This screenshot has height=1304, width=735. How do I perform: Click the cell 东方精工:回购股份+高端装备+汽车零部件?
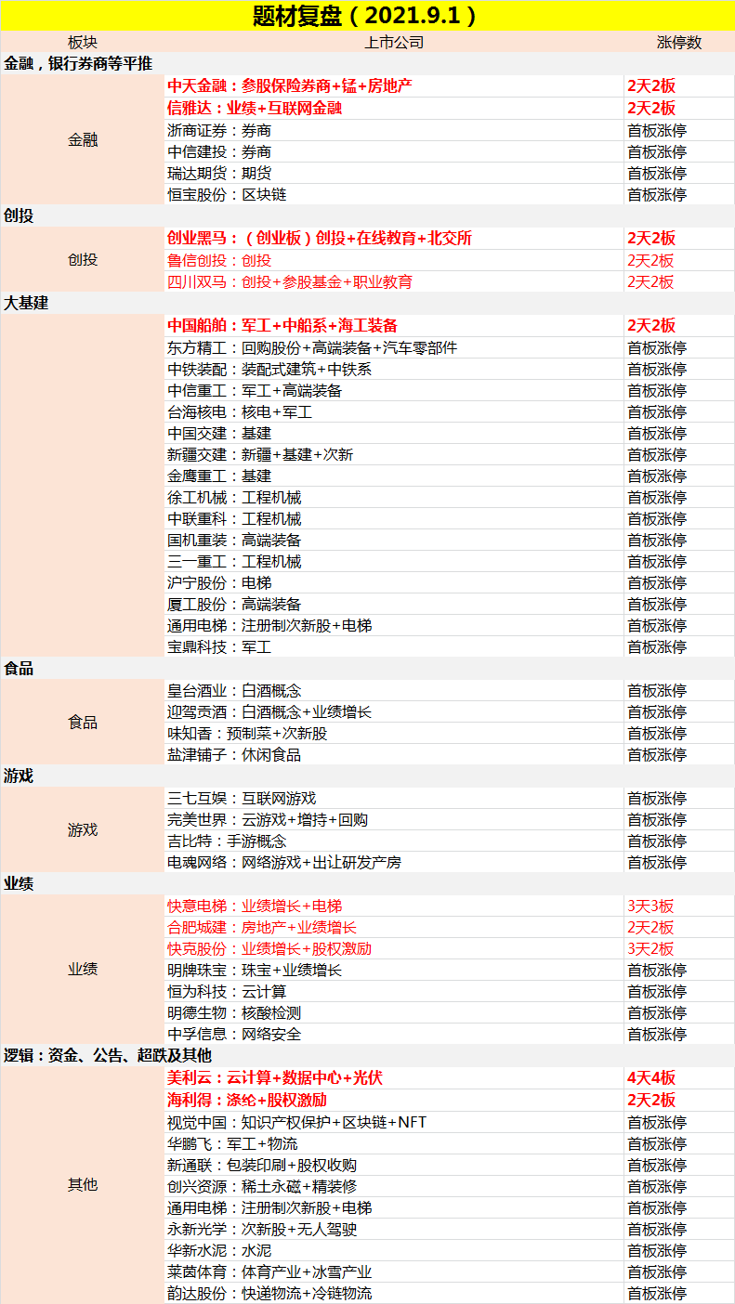(394, 347)
